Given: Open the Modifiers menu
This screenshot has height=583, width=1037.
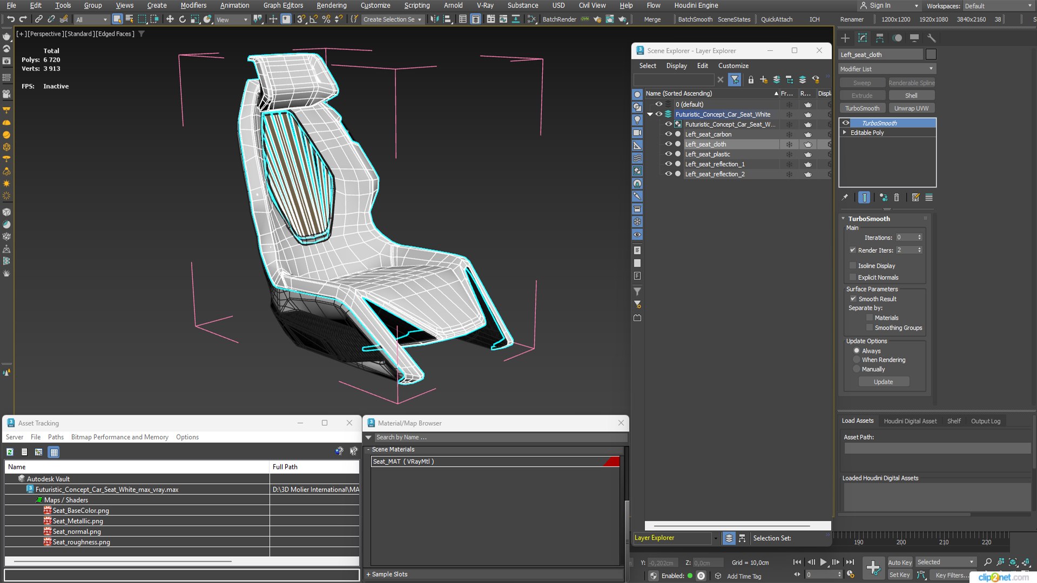Looking at the screenshot, I should pyautogui.click(x=193, y=5).
